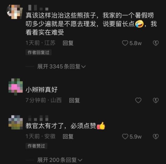Tap broken heart on the Anhui comment

point(156,136)
